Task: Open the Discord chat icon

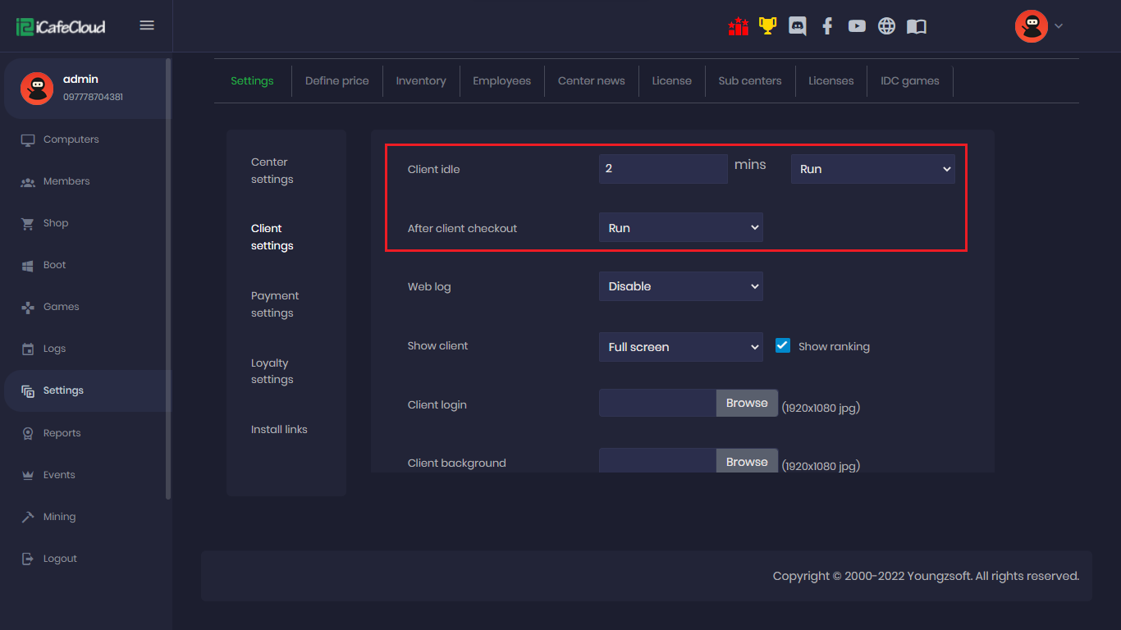Action: pyautogui.click(x=797, y=26)
